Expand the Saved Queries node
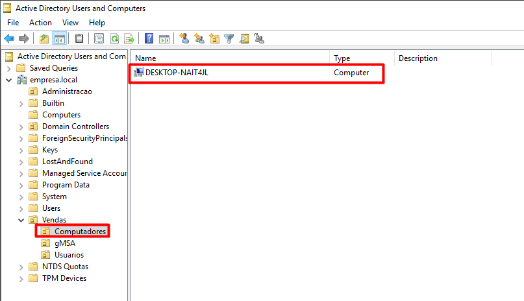This screenshot has width=524, height=301. tap(9, 69)
